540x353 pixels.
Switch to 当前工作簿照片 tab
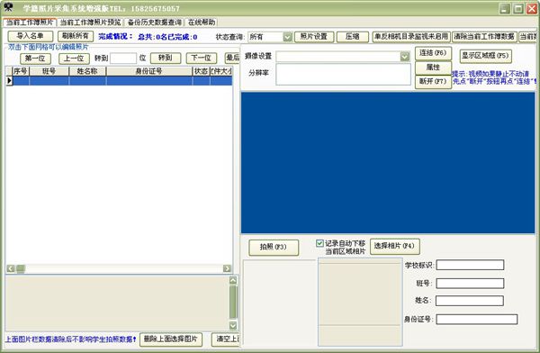pyautogui.click(x=30, y=22)
